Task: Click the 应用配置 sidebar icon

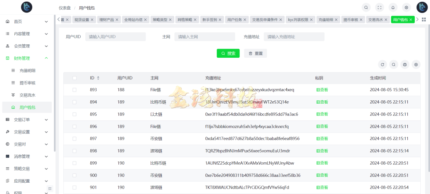Action: coord(8,181)
